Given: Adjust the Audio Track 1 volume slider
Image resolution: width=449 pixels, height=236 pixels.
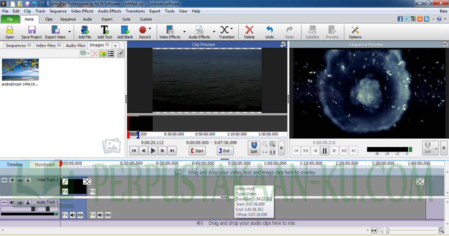Looking at the screenshot, I should coord(33,209).
